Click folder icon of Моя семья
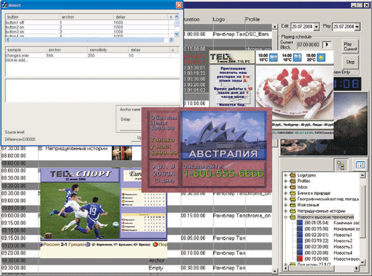The image size is (372, 276). (293, 205)
